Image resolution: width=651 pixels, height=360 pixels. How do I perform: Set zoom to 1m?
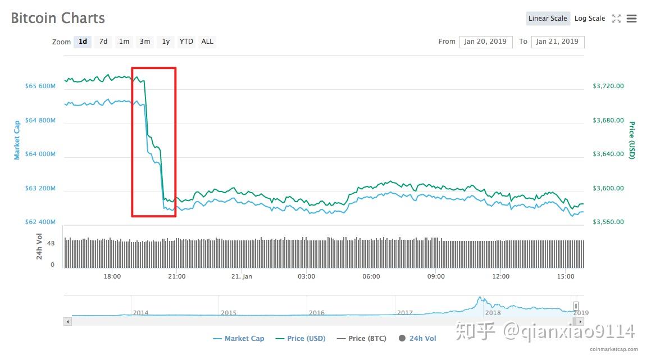124,42
